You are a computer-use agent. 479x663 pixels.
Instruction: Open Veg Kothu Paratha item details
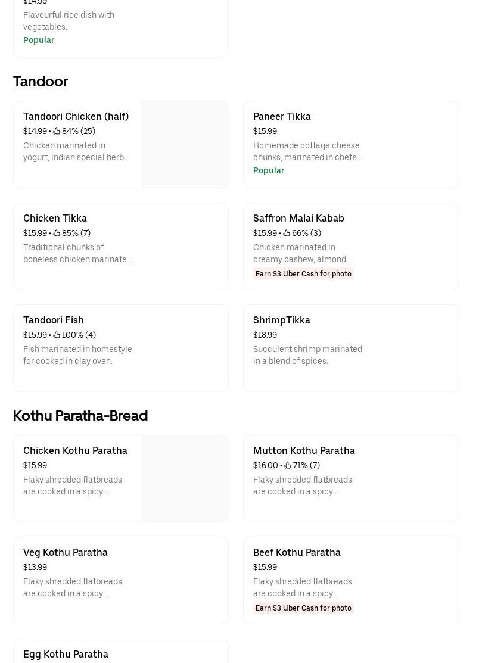[x=66, y=553]
